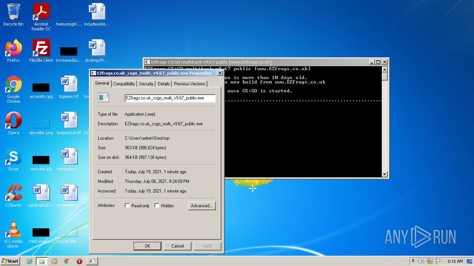Open the Recycle Bin desktop icon
The height and width of the screenshot is (266, 474).
pyautogui.click(x=13, y=15)
